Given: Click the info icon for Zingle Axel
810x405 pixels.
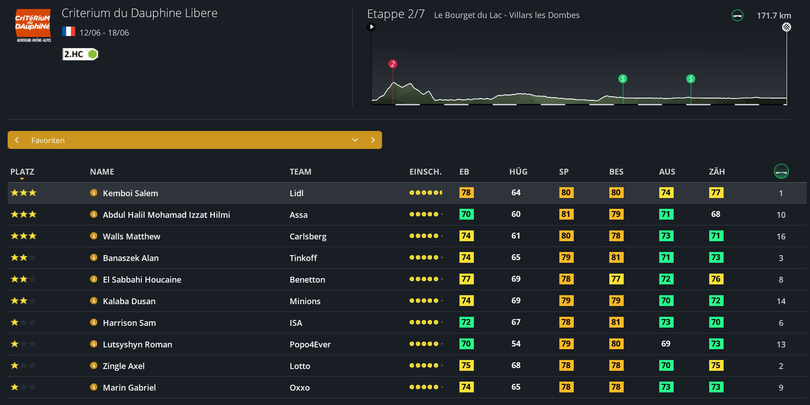Looking at the screenshot, I should (x=94, y=366).
